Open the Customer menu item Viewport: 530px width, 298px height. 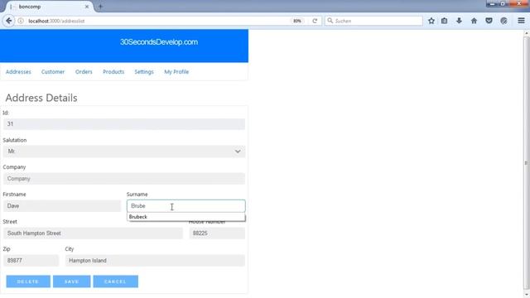point(53,72)
